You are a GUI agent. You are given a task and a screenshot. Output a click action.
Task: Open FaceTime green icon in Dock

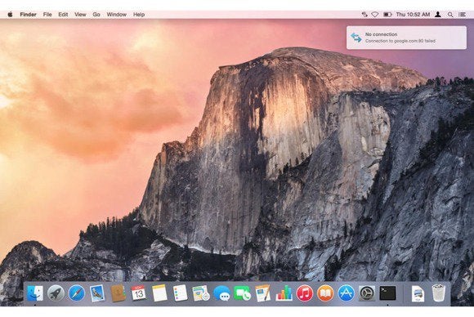click(x=243, y=293)
